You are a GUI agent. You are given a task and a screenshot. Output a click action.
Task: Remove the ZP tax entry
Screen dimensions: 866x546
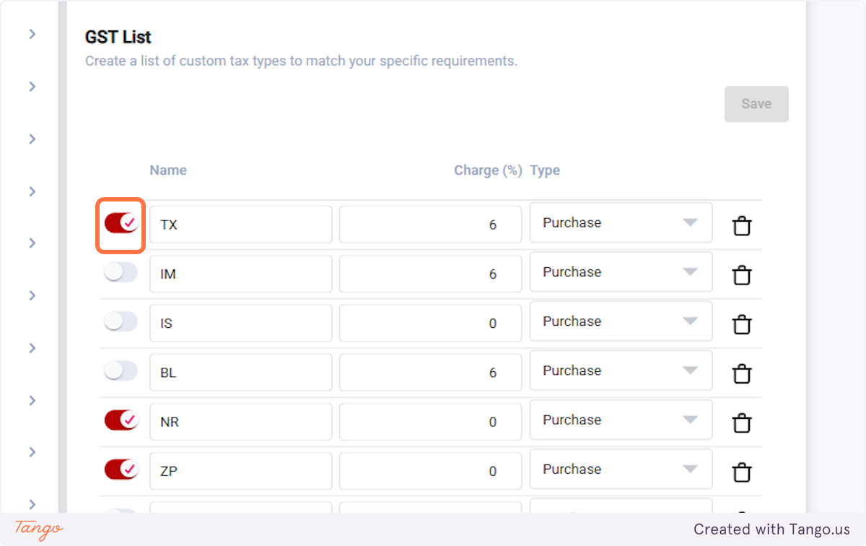(742, 472)
